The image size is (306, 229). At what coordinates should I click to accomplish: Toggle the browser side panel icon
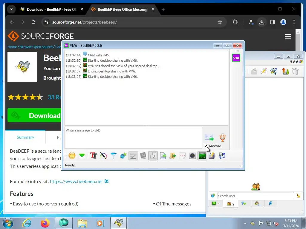pos(273,22)
